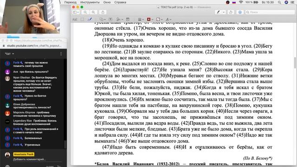Open the Окно menu

[x=107, y=2]
